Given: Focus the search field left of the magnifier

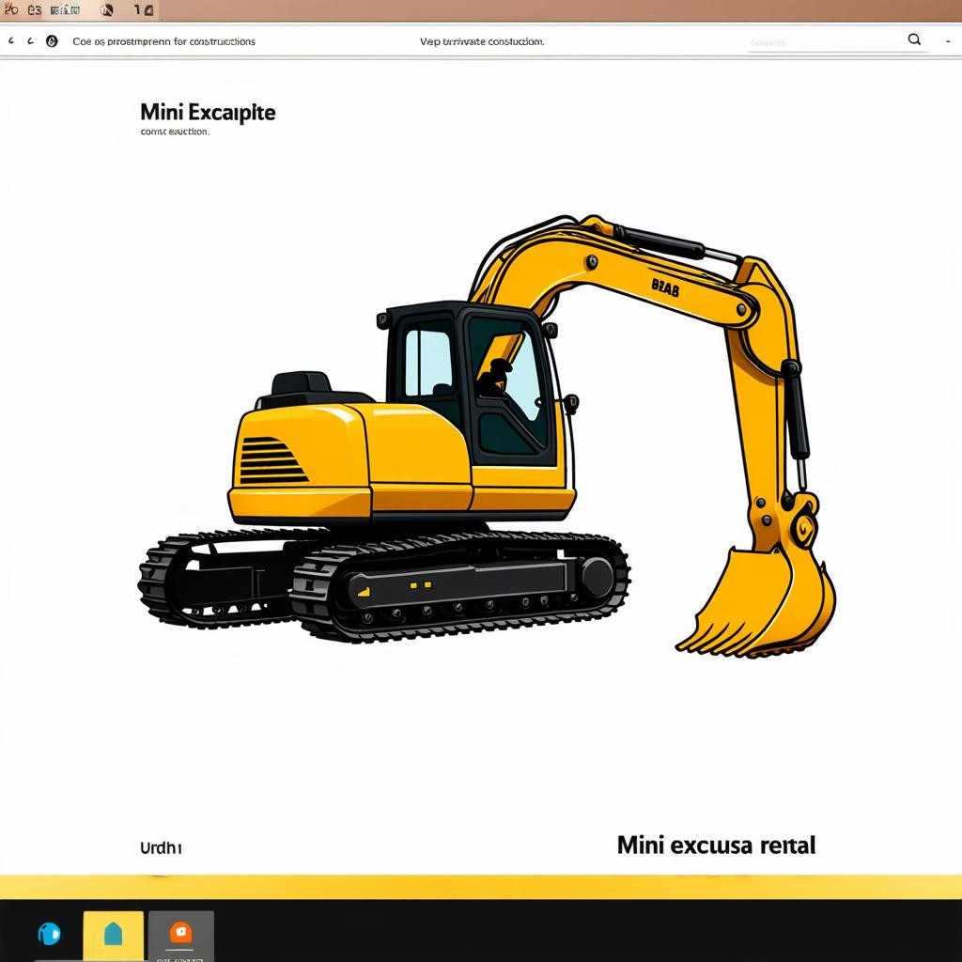Looking at the screenshot, I should 817,42.
